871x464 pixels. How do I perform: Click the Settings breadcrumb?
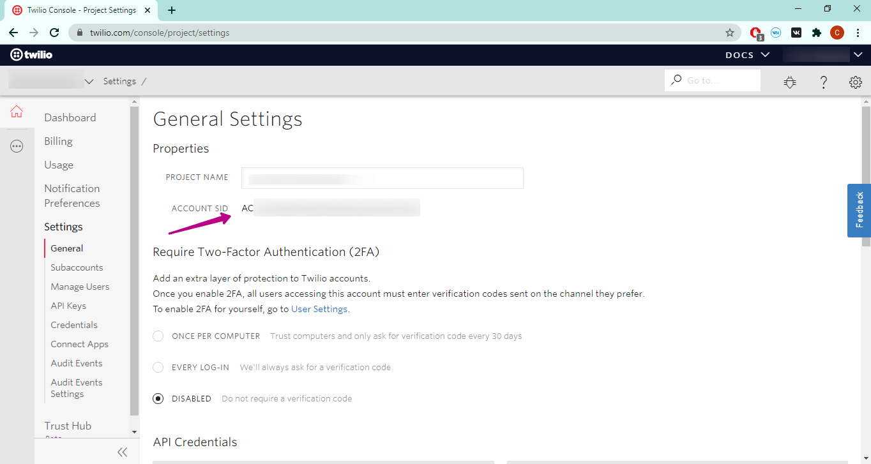119,81
